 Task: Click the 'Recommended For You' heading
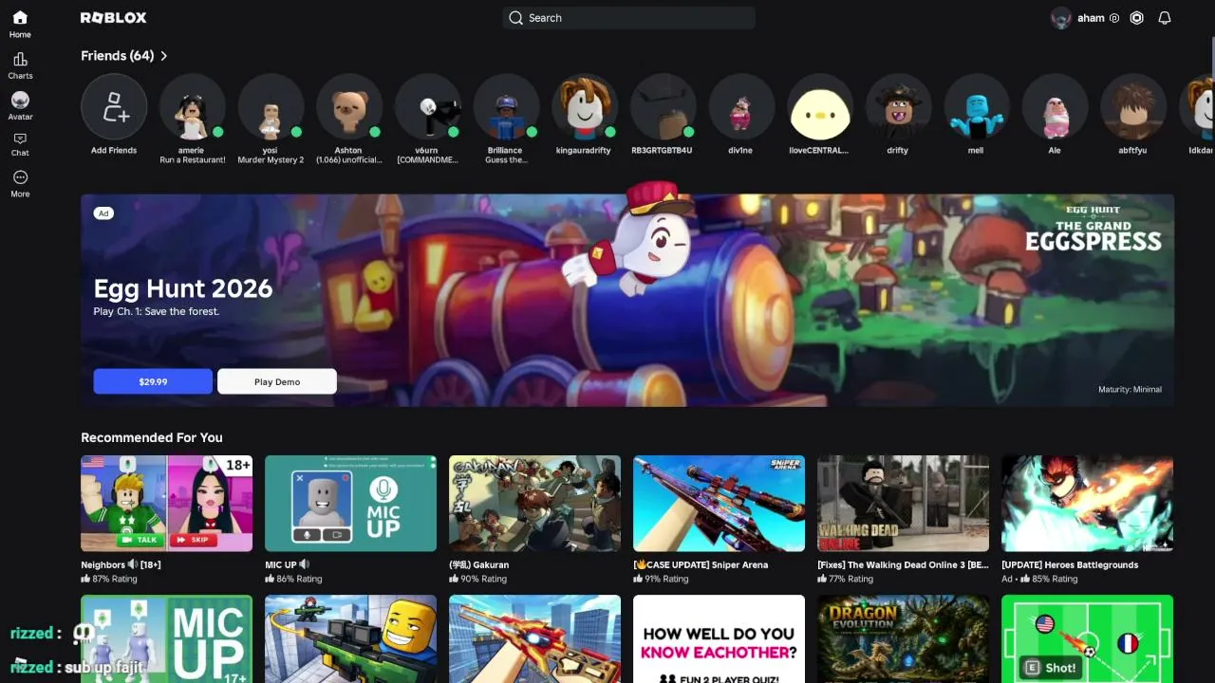(152, 437)
